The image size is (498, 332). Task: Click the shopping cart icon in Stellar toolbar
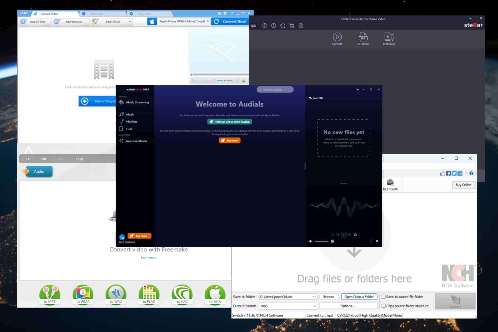pos(292,26)
